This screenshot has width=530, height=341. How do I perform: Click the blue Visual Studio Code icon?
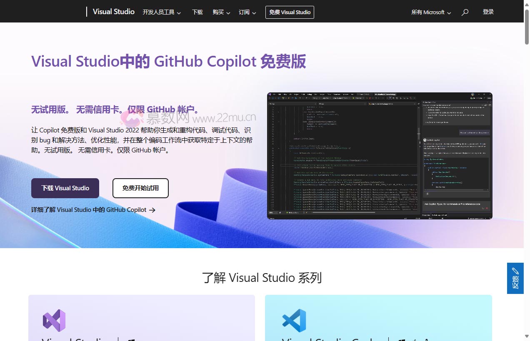point(294,320)
